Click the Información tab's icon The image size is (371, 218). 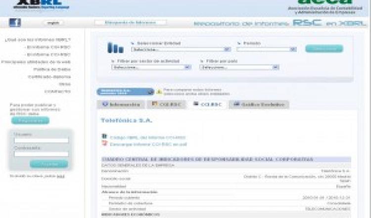click(x=105, y=104)
